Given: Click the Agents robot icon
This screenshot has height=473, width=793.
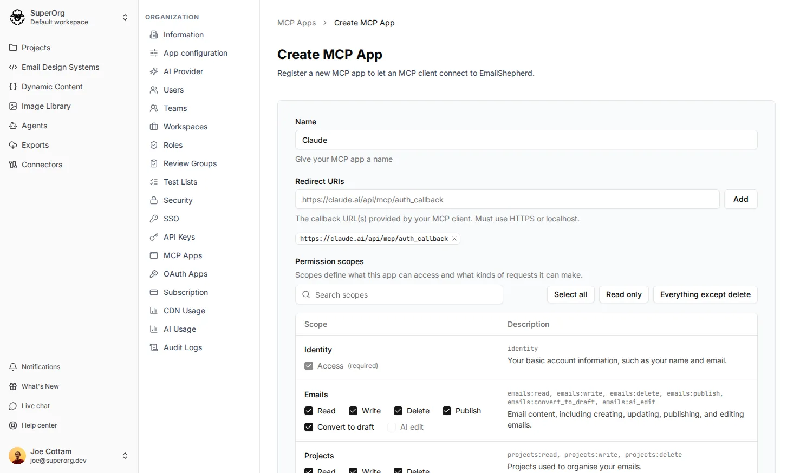Looking at the screenshot, I should click(x=13, y=126).
